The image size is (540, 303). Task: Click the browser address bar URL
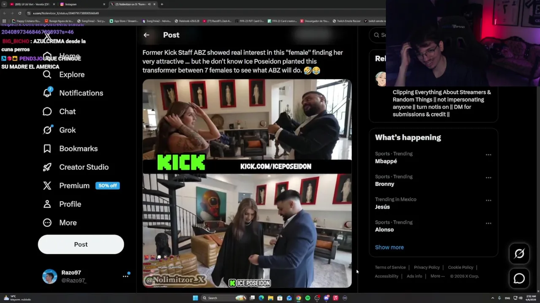66,13
